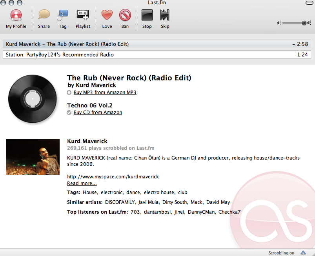The height and width of the screenshot is (256, 315).
Task: Click the track progress bar
Action: pyautogui.click(x=157, y=44)
